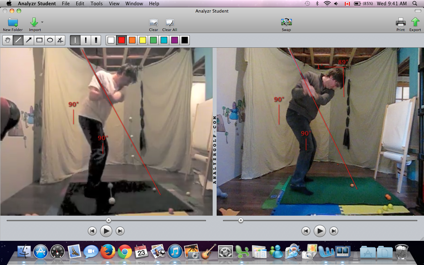This screenshot has height=265, width=424.
Task: Step the right video forward one frame
Action: click(334, 231)
